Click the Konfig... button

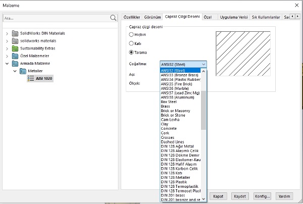pyautogui.click(x=262, y=196)
